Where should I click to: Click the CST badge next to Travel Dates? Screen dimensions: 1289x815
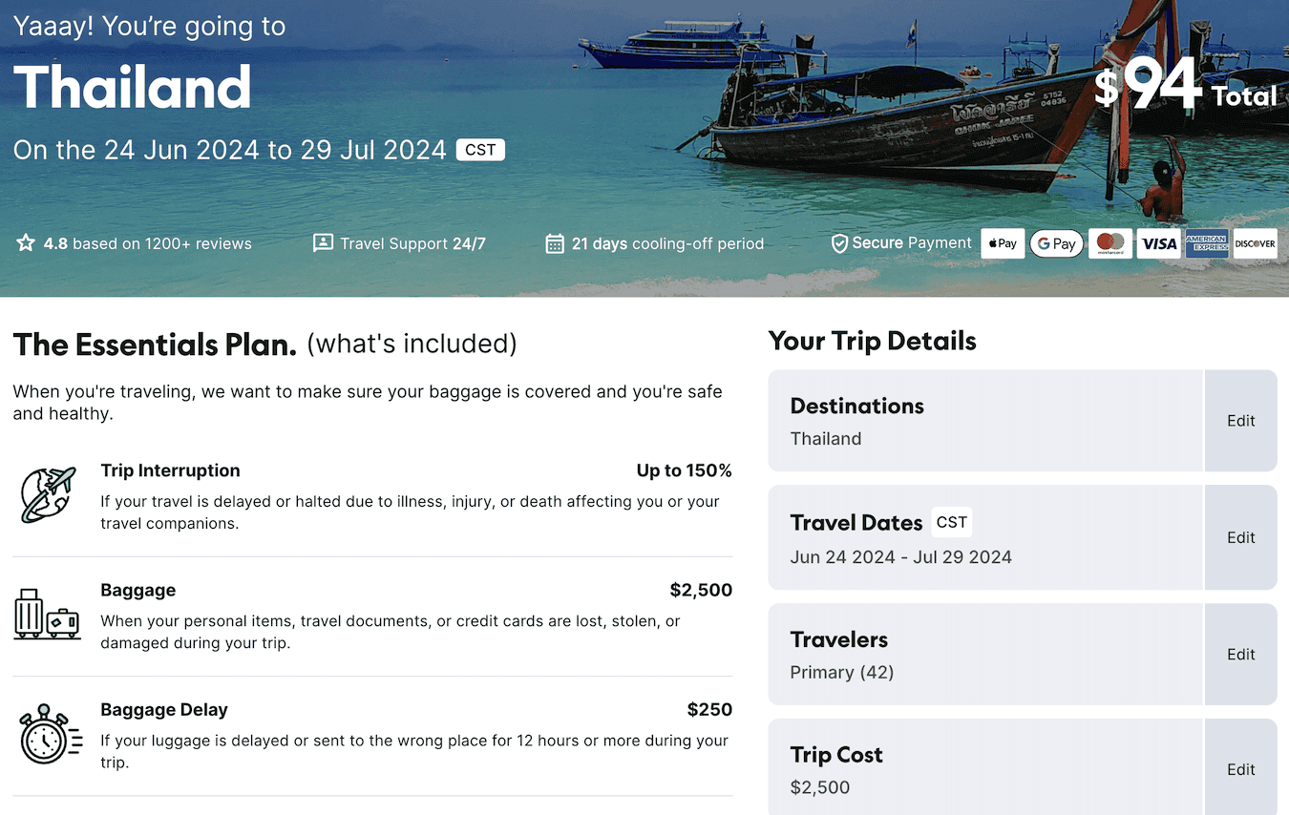951,522
